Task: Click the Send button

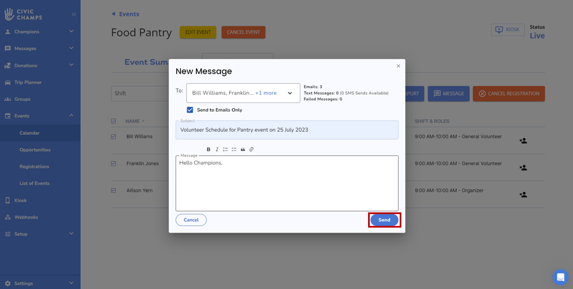Action: click(x=384, y=220)
